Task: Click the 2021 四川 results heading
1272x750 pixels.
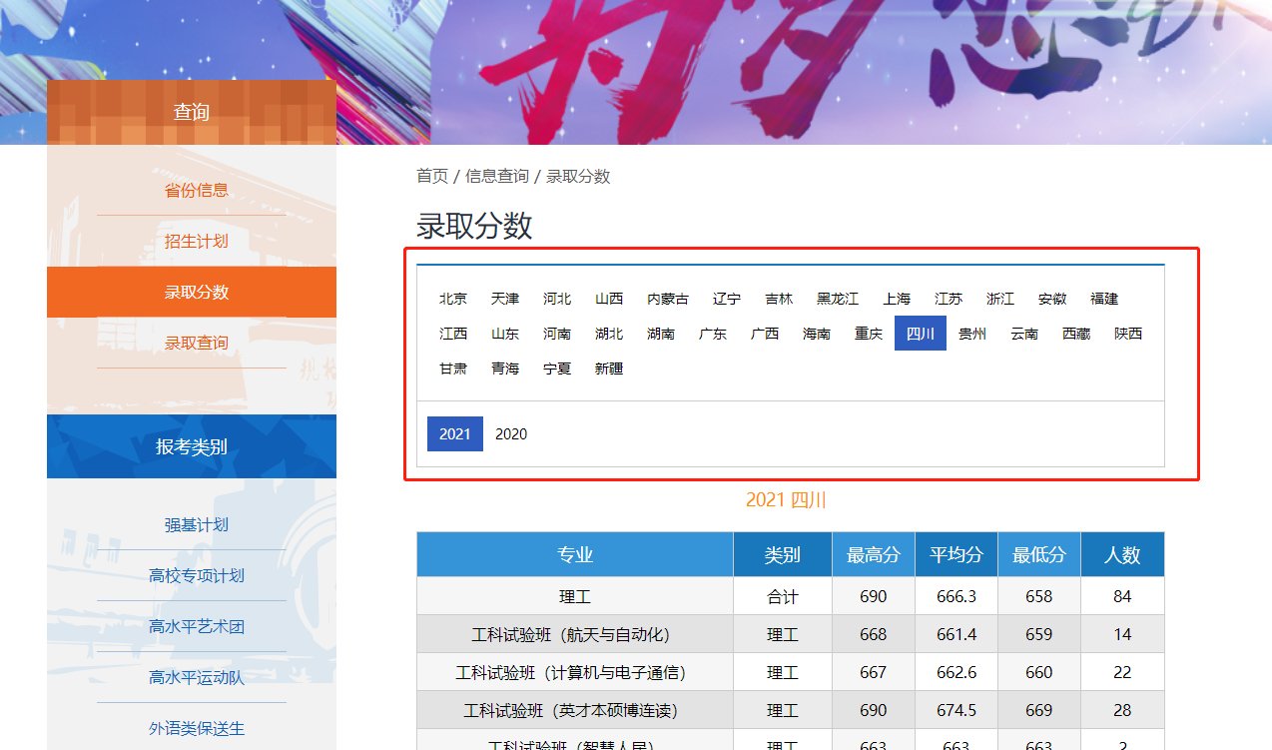Action: point(784,500)
